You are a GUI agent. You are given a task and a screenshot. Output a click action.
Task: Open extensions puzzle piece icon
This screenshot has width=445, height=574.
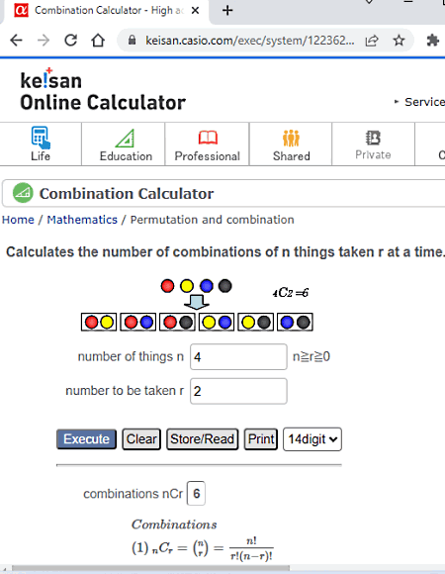click(432, 41)
